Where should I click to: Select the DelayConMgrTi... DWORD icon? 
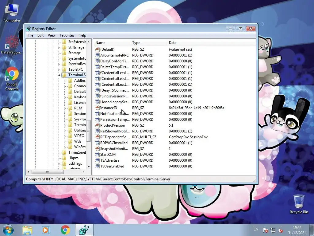click(97, 61)
